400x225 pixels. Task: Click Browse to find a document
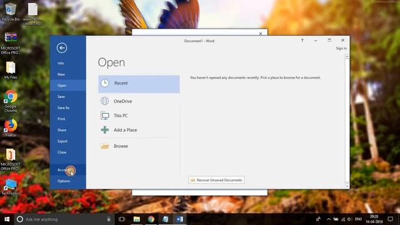[x=139, y=146]
